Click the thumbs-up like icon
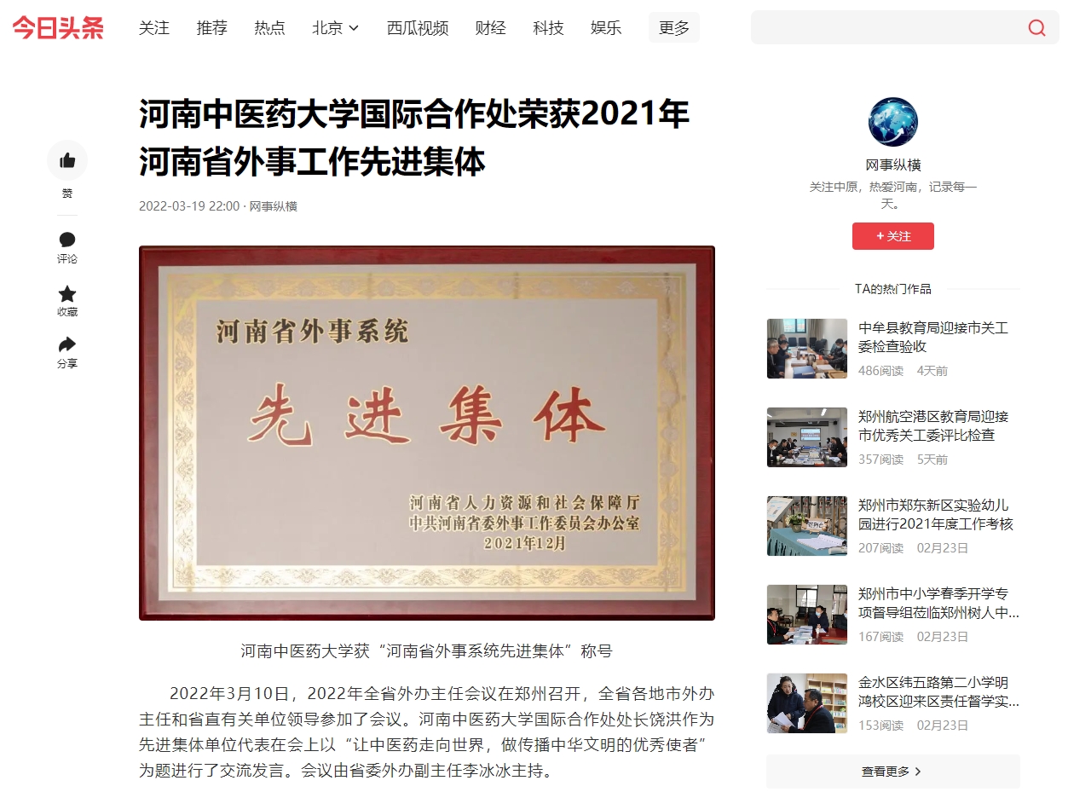The width and height of the screenshot is (1068, 792). click(x=67, y=160)
